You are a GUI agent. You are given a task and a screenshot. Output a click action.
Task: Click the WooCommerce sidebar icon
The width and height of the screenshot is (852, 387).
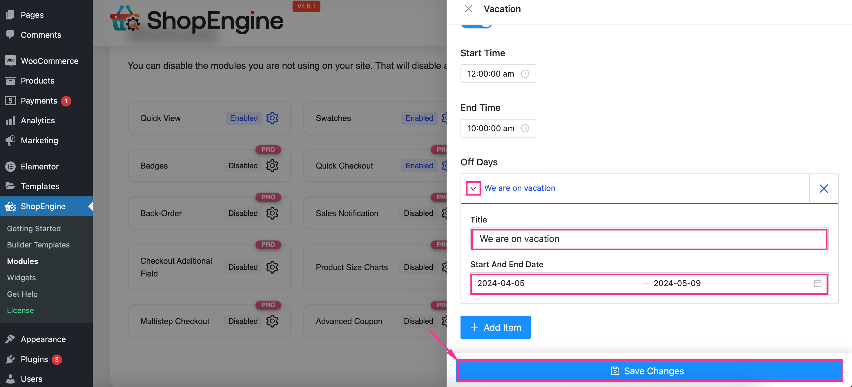(x=10, y=61)
